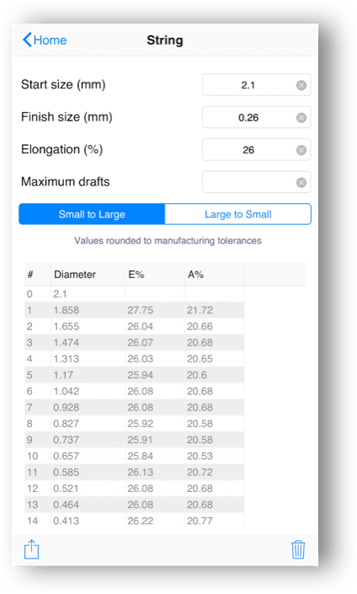Click the A% column header
Screen dimensions: 357x594
(x=195, y=275)
